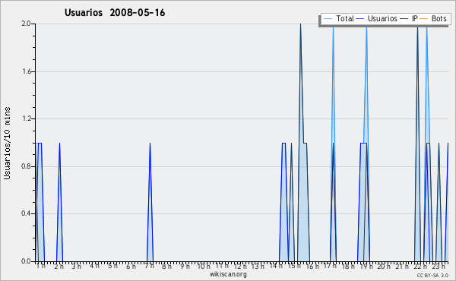This screenshot has height=281, width=456.
Task: Click the '8 h' x-axis label
Action: coord(166,266)
